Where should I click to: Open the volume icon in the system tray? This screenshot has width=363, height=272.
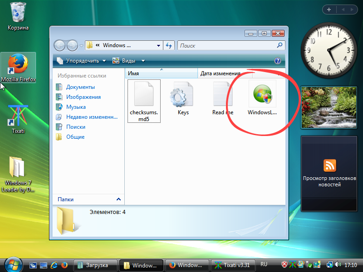[x=338, y=264]
